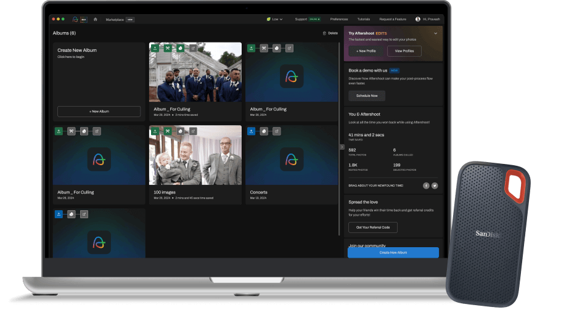This screenshot has width=569, height=315.
Task: Open Request a Feature
Action: click(x=393, y=19)
